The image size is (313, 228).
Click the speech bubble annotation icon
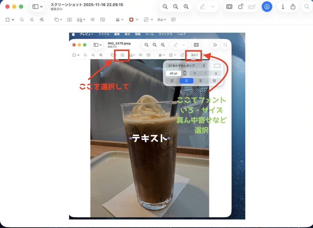coord(173,20)
